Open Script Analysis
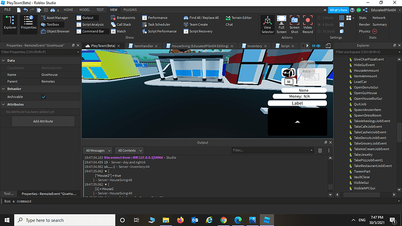Viewport: 402px width, 226px height. (90, 25)
